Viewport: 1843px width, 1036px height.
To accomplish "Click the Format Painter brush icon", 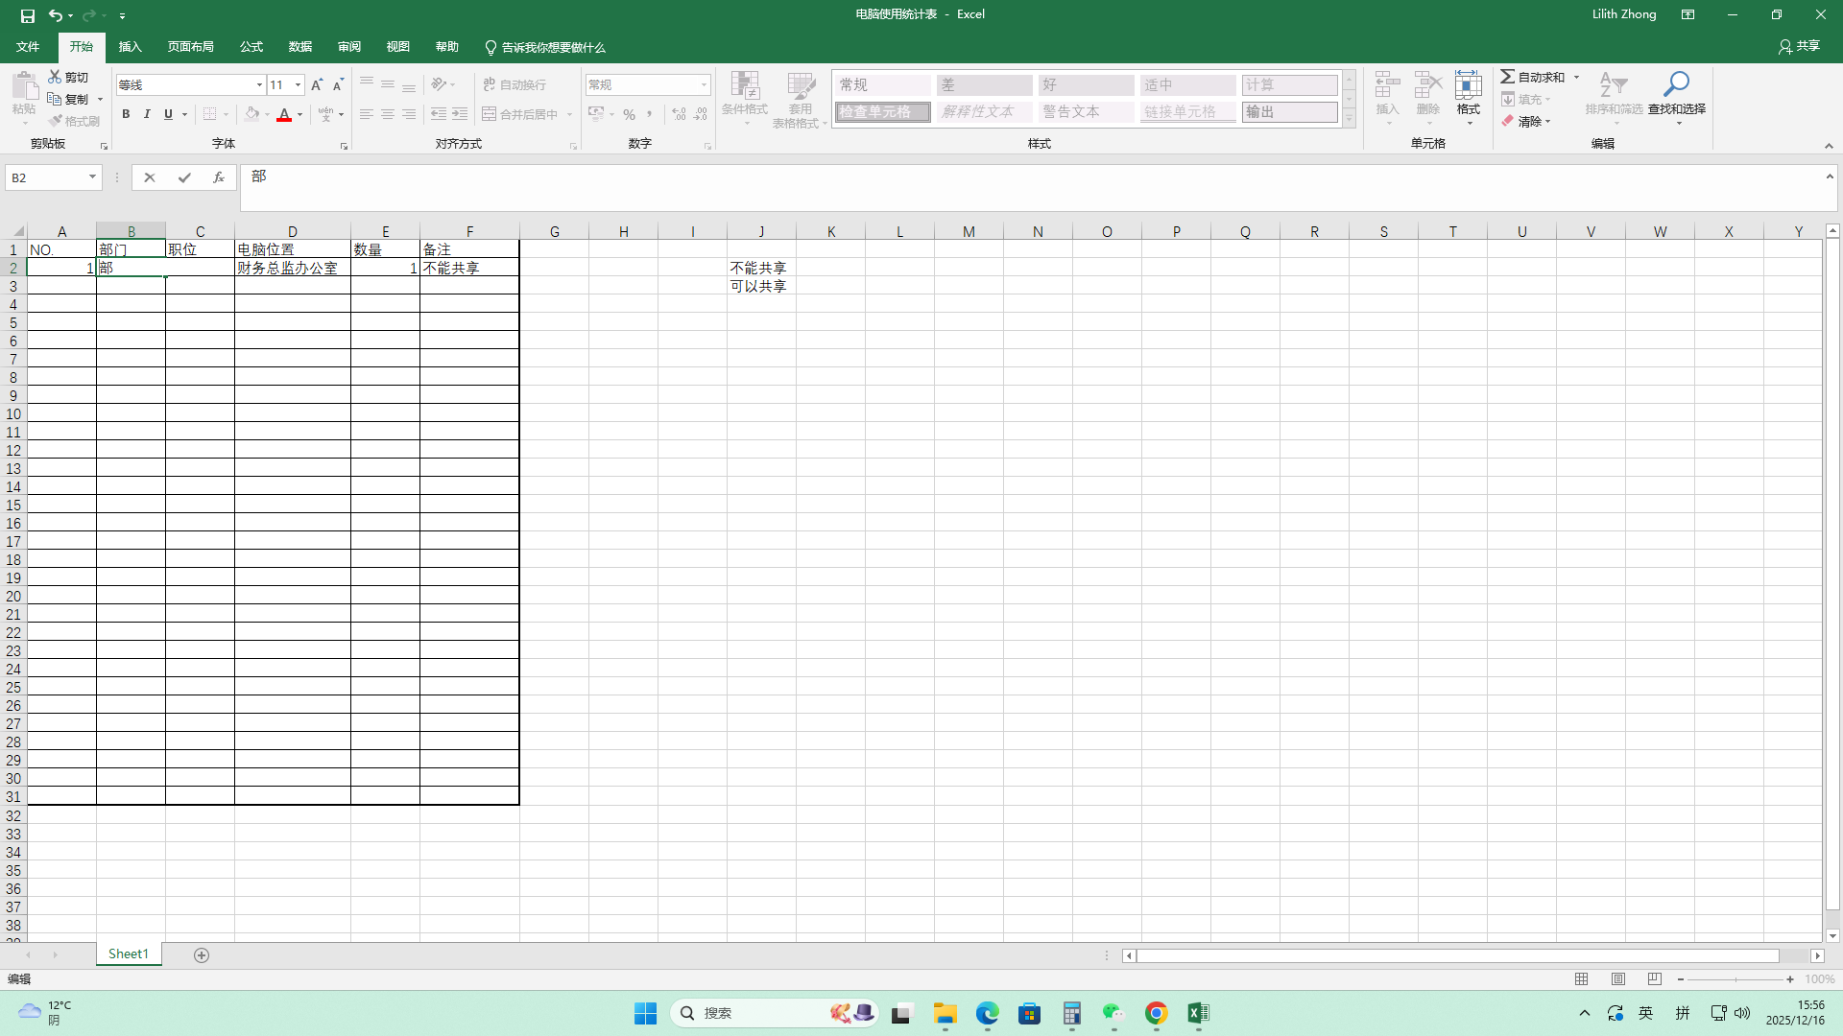I will 56,121.
